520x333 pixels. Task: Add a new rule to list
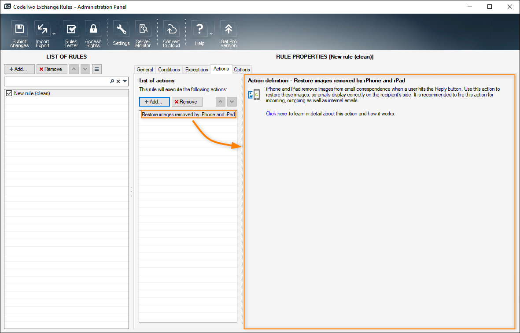pos(19,69)
